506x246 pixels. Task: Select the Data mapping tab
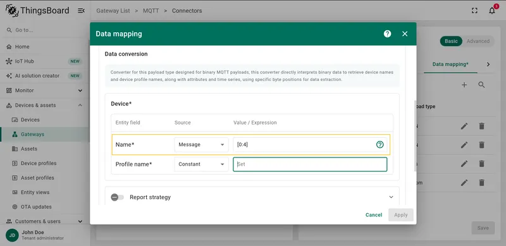pos(450,65)
